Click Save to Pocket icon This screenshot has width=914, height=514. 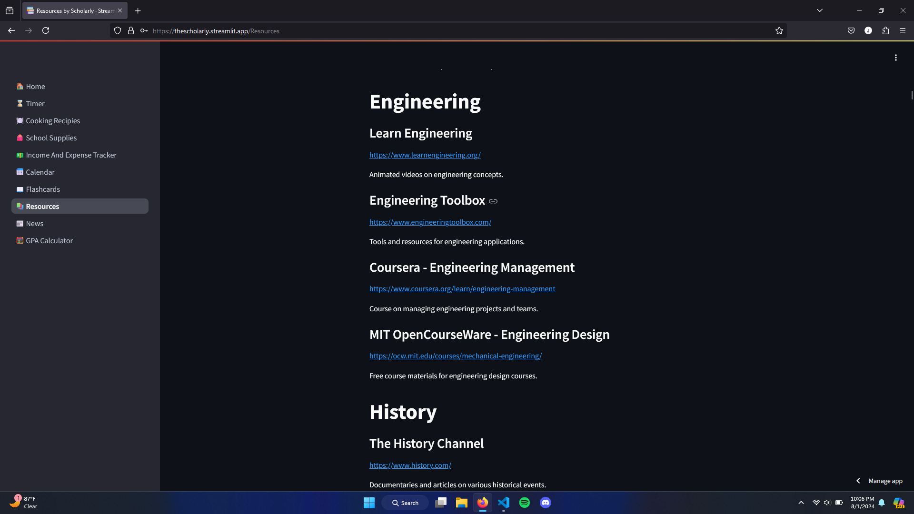pos(851,31)
